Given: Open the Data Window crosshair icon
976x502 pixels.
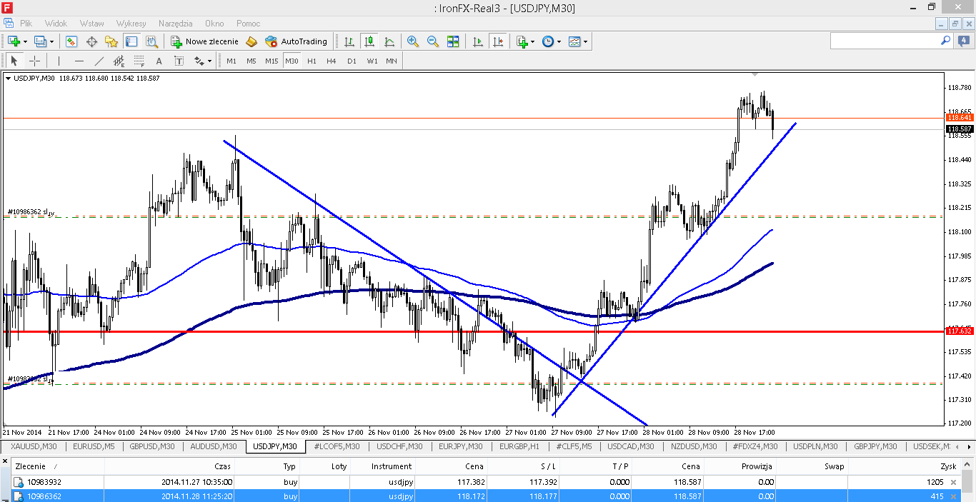Looking at the screenshot, I should click(91, 41).
